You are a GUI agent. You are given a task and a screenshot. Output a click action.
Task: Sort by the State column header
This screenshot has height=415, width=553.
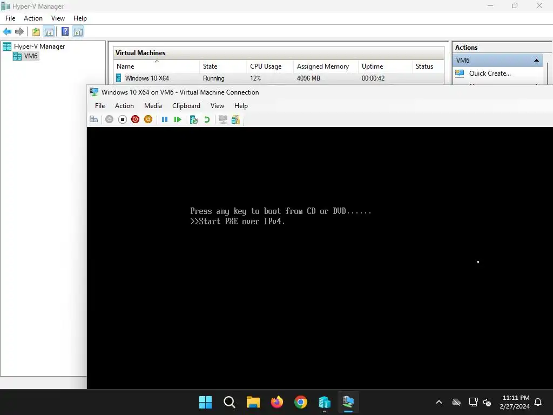[223, 66]
